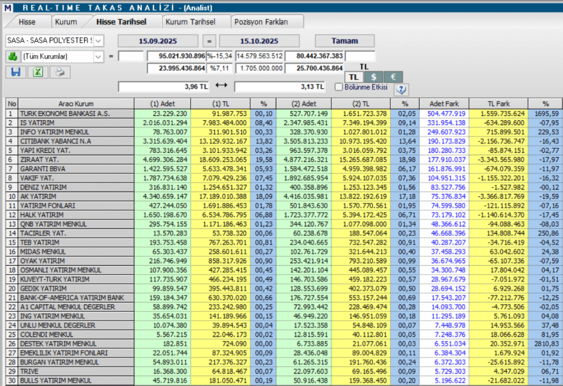Select the COLENDI MENKUL row
Screen dimensions: 563x386
pyautogui.click(x=284, y=334)
